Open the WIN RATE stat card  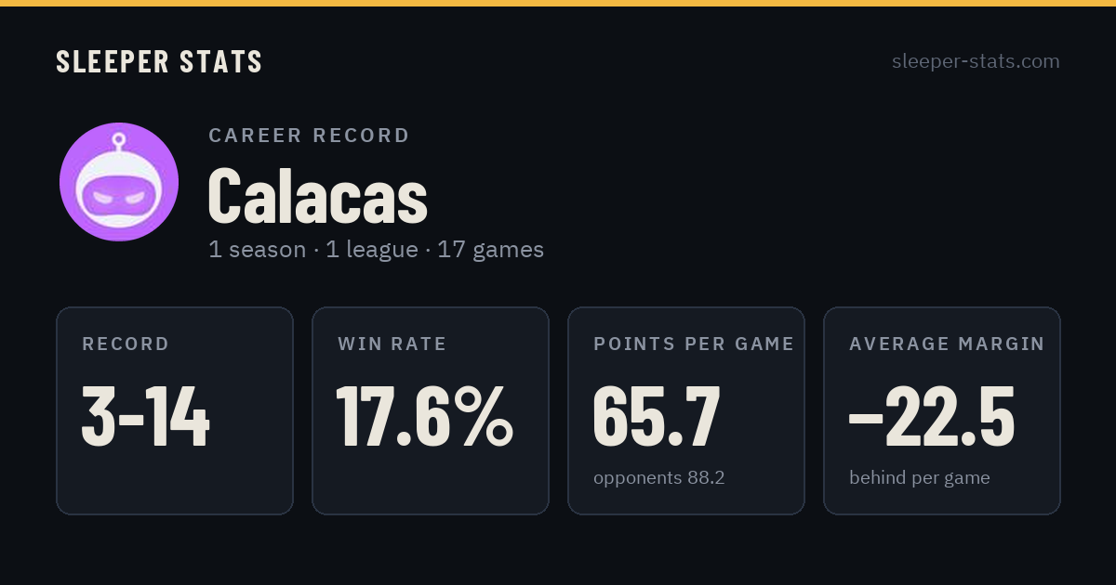431,410
